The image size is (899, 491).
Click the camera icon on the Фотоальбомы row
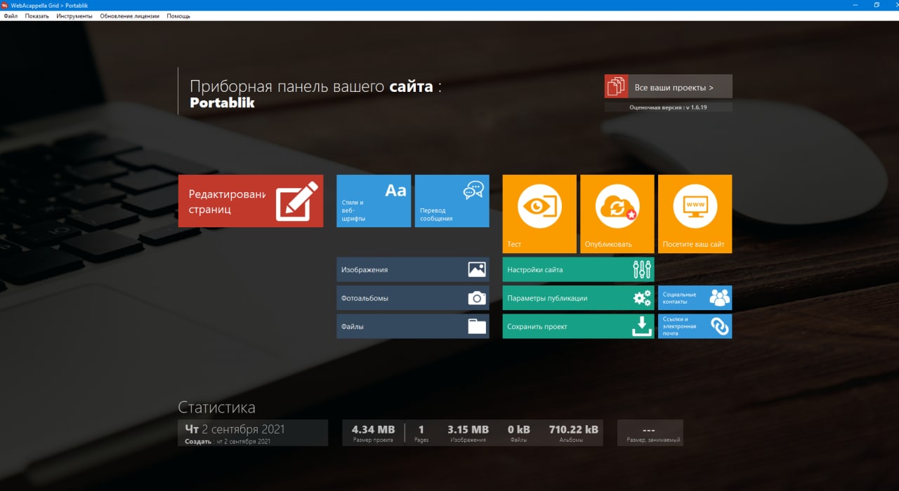click(477, 298)
